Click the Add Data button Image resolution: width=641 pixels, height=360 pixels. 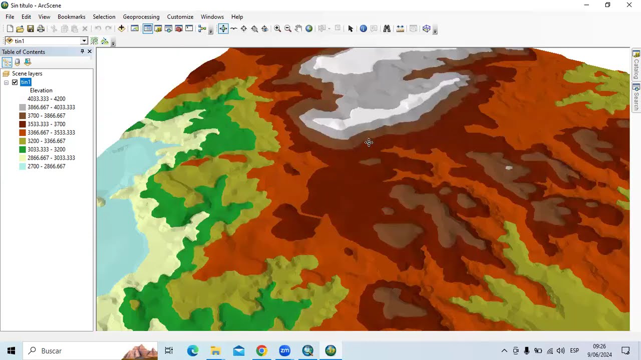pyautogui.click(x=121, y=28)
